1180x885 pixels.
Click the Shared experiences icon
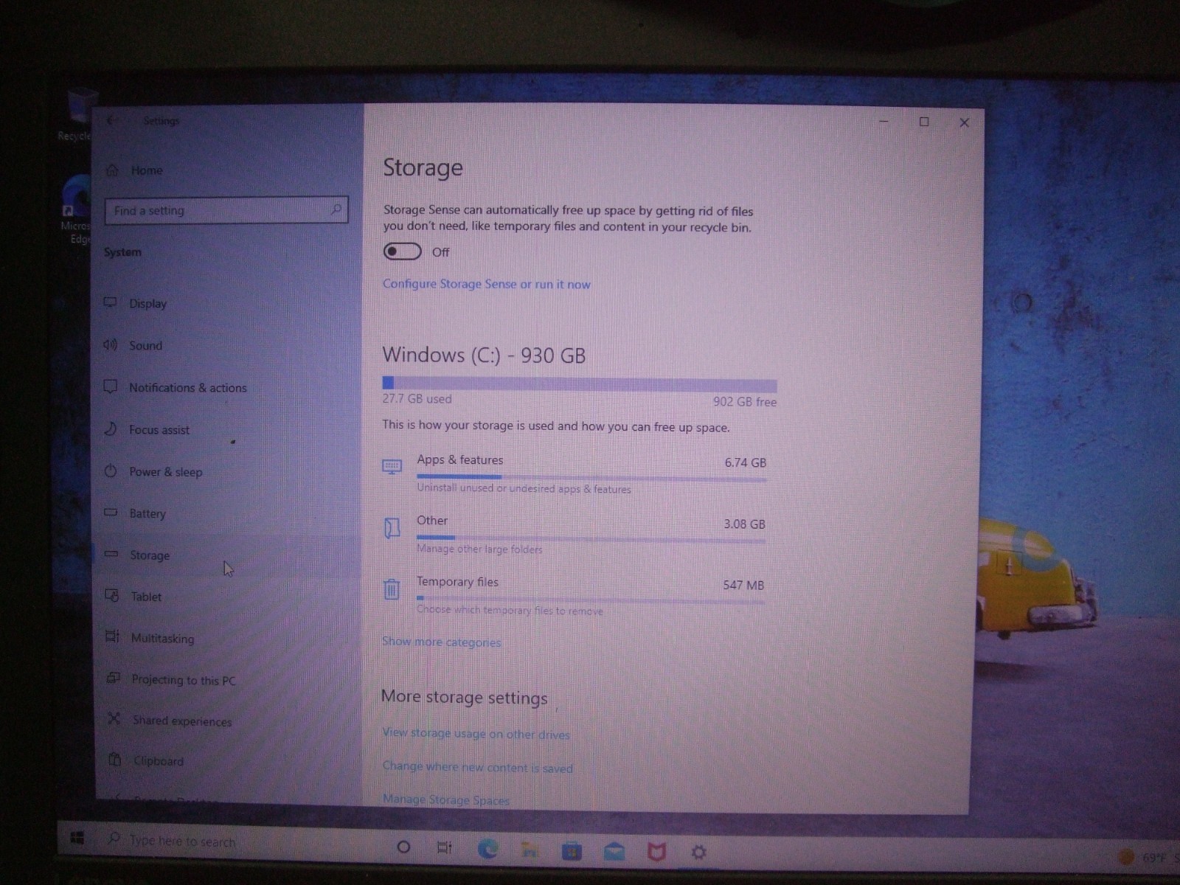(x=114, y=718)
